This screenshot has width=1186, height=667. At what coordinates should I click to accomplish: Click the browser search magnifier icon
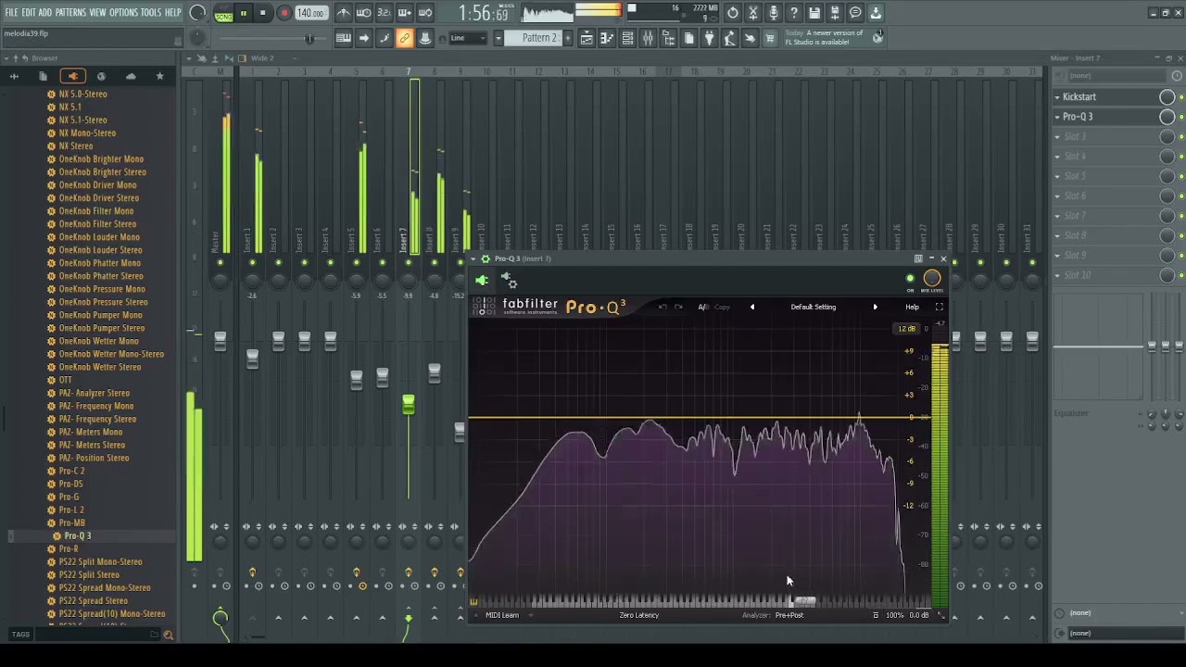[168, 635]
